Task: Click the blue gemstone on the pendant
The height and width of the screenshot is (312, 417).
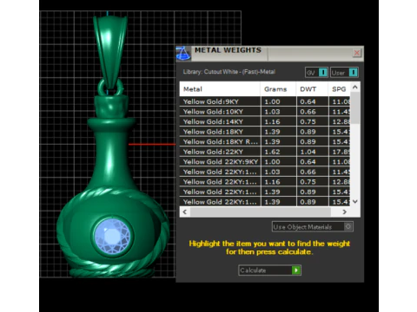Action: pyautogui.click(x=113, y=236)
